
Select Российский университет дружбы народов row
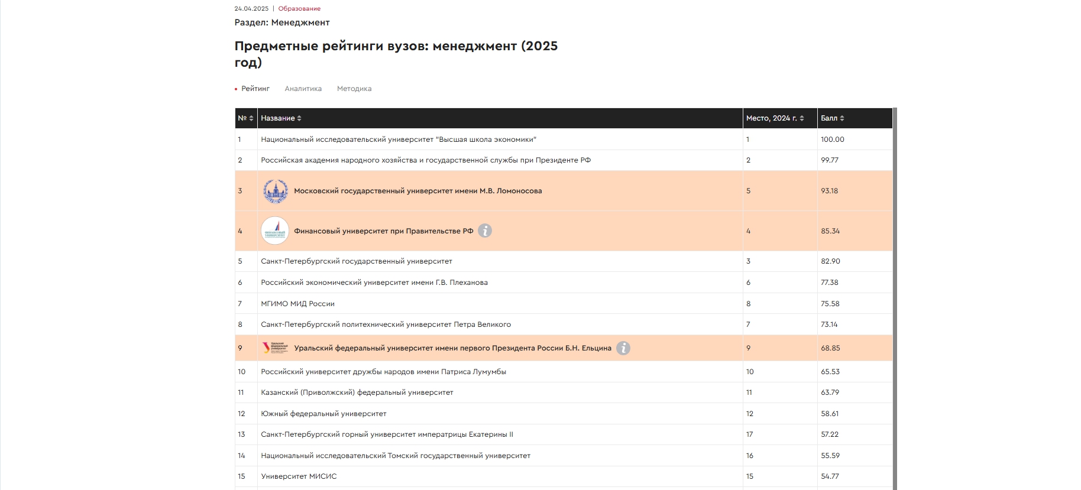pos(564,372)
